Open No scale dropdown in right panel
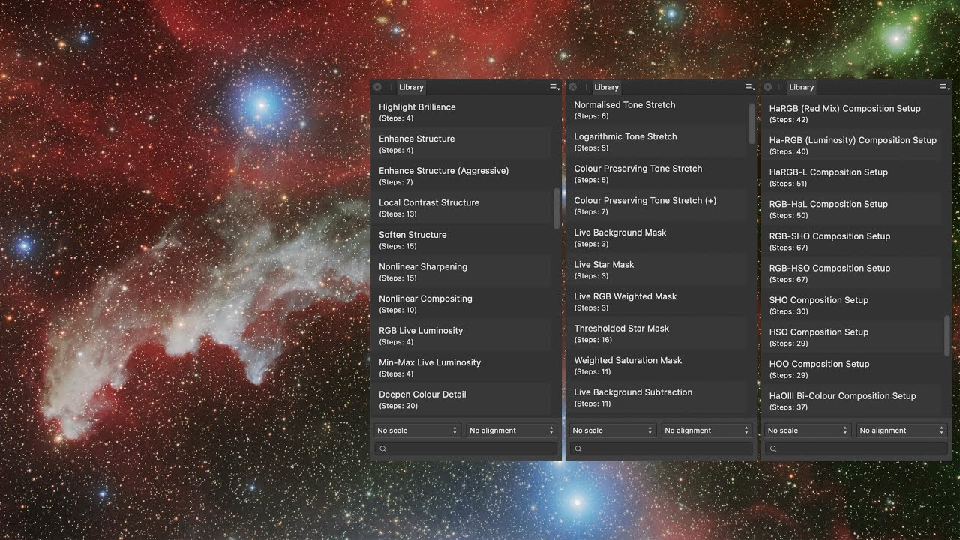 [807, 430]
